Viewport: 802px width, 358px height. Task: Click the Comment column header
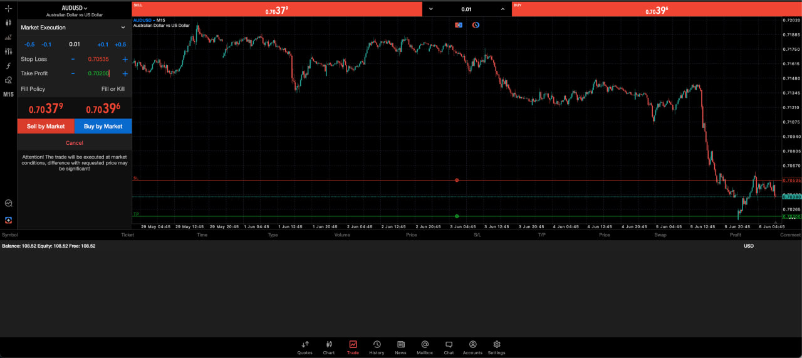coord(790,235)
